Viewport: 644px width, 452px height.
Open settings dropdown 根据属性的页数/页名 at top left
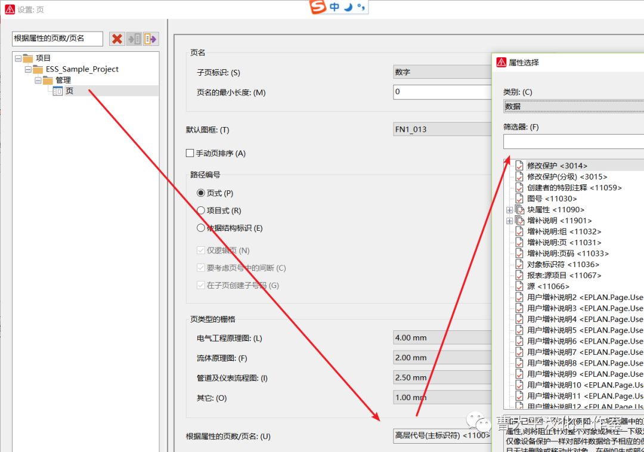[57, 39]
